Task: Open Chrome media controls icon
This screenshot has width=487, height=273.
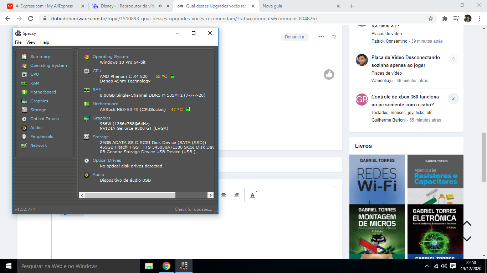Action: (x=456, y=18)
